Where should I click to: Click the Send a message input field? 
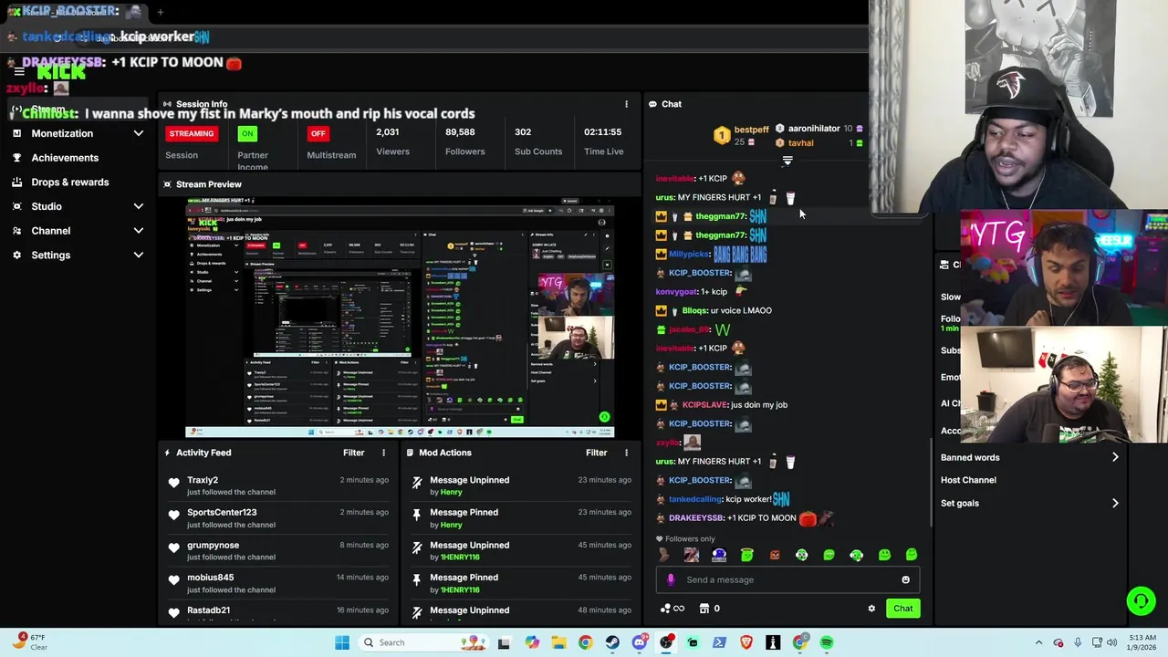point(787,579)
